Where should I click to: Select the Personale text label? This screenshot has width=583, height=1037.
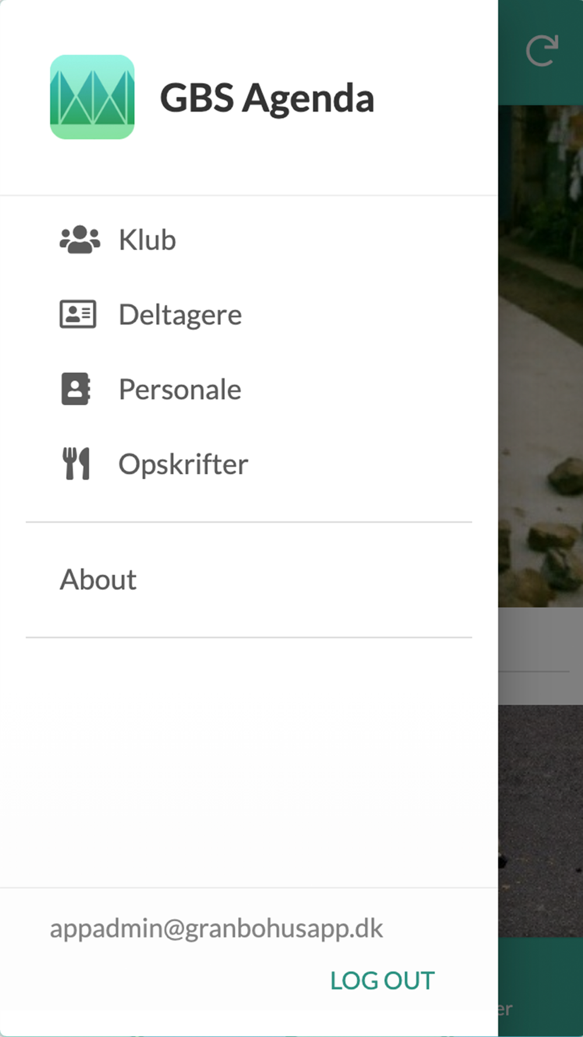coord(180,390)
